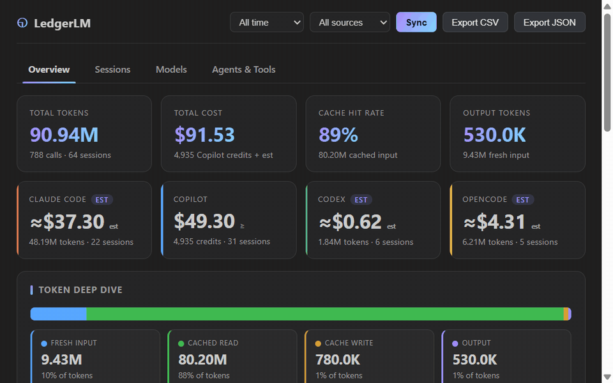Click the blue fresh input bar segment
This screenshot has height=383, width=613.
coord(59,314)
